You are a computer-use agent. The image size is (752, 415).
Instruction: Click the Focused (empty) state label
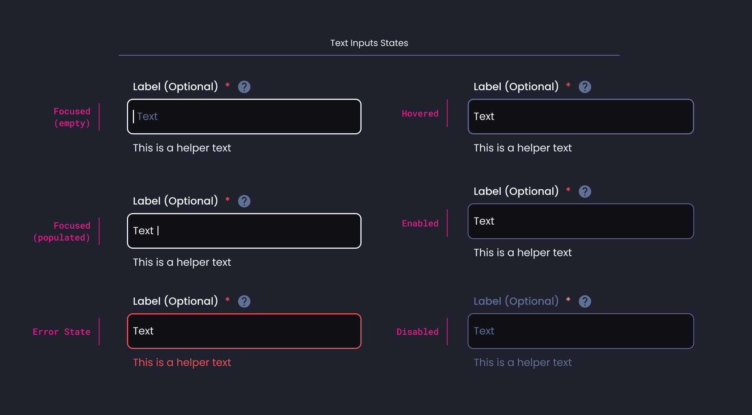click(x=72, y=117)
